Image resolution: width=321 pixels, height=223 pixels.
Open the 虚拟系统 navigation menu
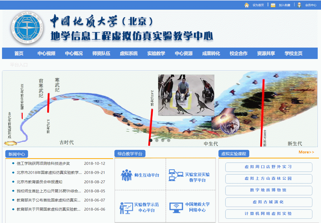point(129,53)
